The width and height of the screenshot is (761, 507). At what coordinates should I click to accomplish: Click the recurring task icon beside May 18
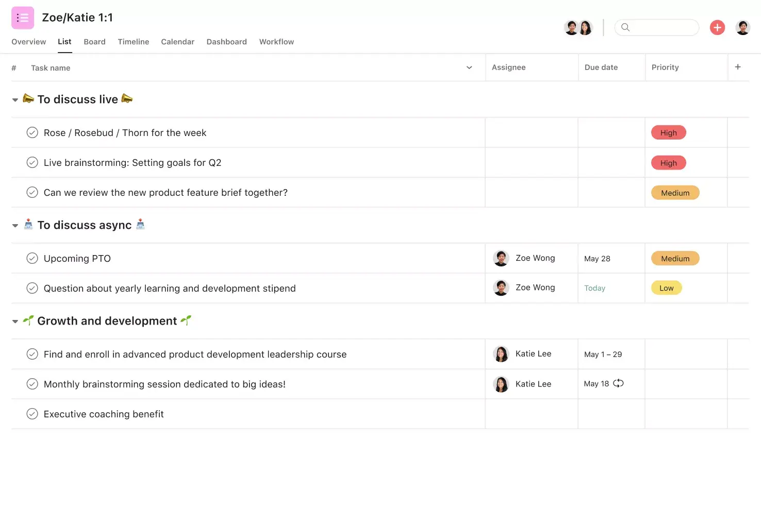click(x=619, y=383)
